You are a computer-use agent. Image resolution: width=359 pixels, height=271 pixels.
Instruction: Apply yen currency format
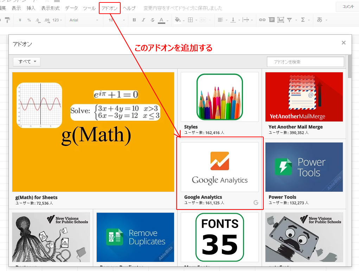[x=20, y=20]
